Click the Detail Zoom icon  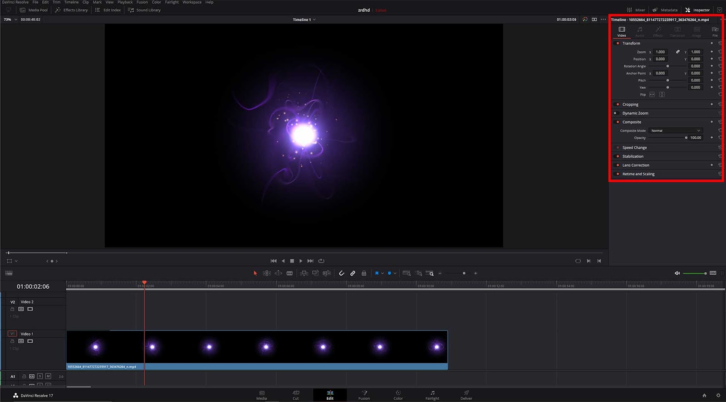point(419,273)
